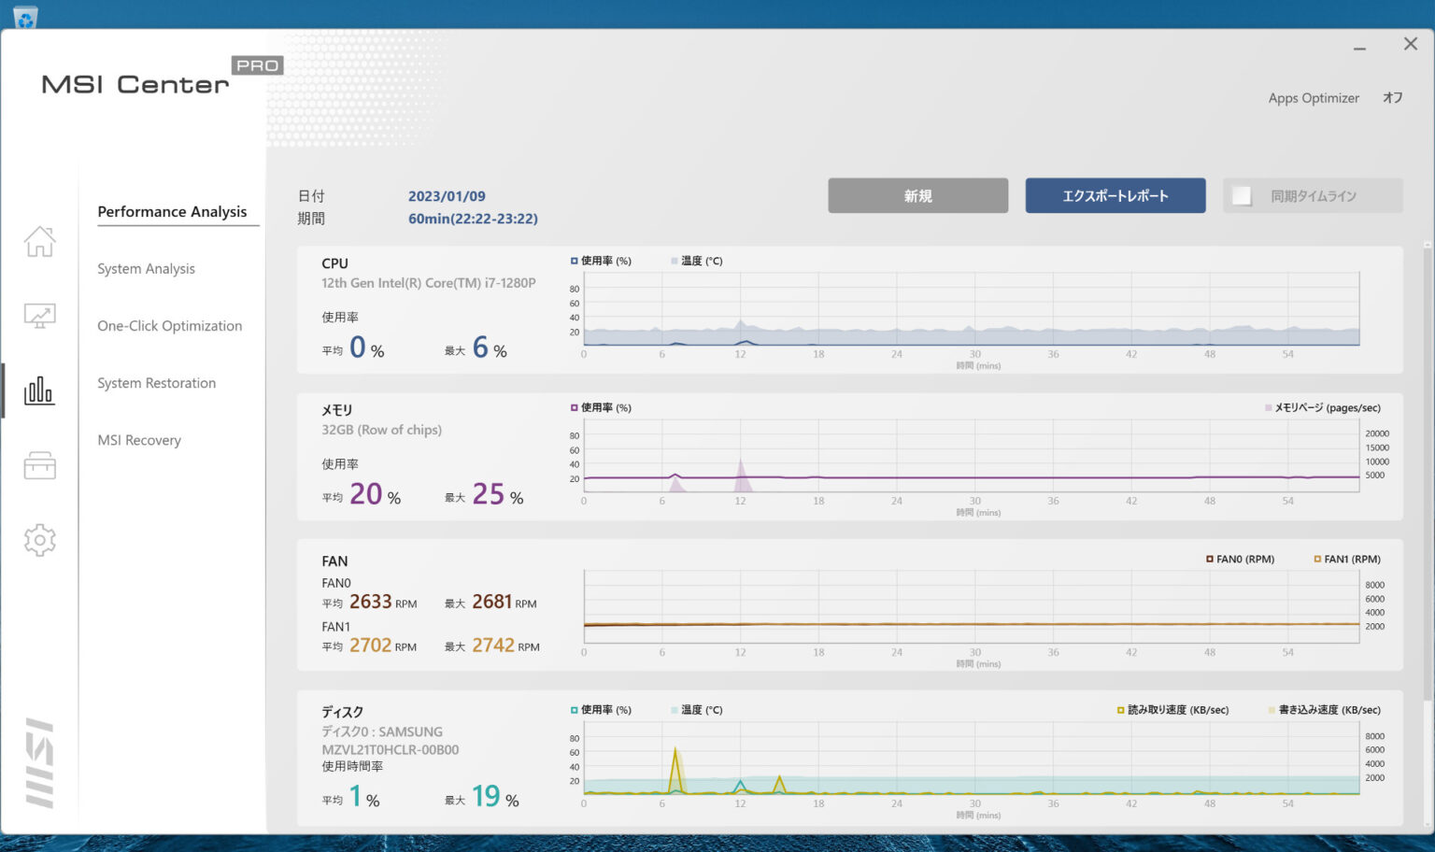Click the Export Report button
1435x852 pixels.
click(1115, 196)
